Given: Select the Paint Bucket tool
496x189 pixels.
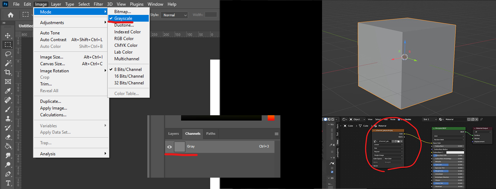Looking at the screenshot, I should point(7,146).
